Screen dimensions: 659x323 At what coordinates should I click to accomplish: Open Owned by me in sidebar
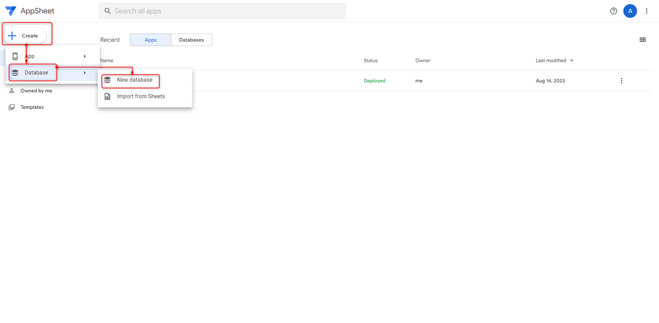[x=36, y=91]
